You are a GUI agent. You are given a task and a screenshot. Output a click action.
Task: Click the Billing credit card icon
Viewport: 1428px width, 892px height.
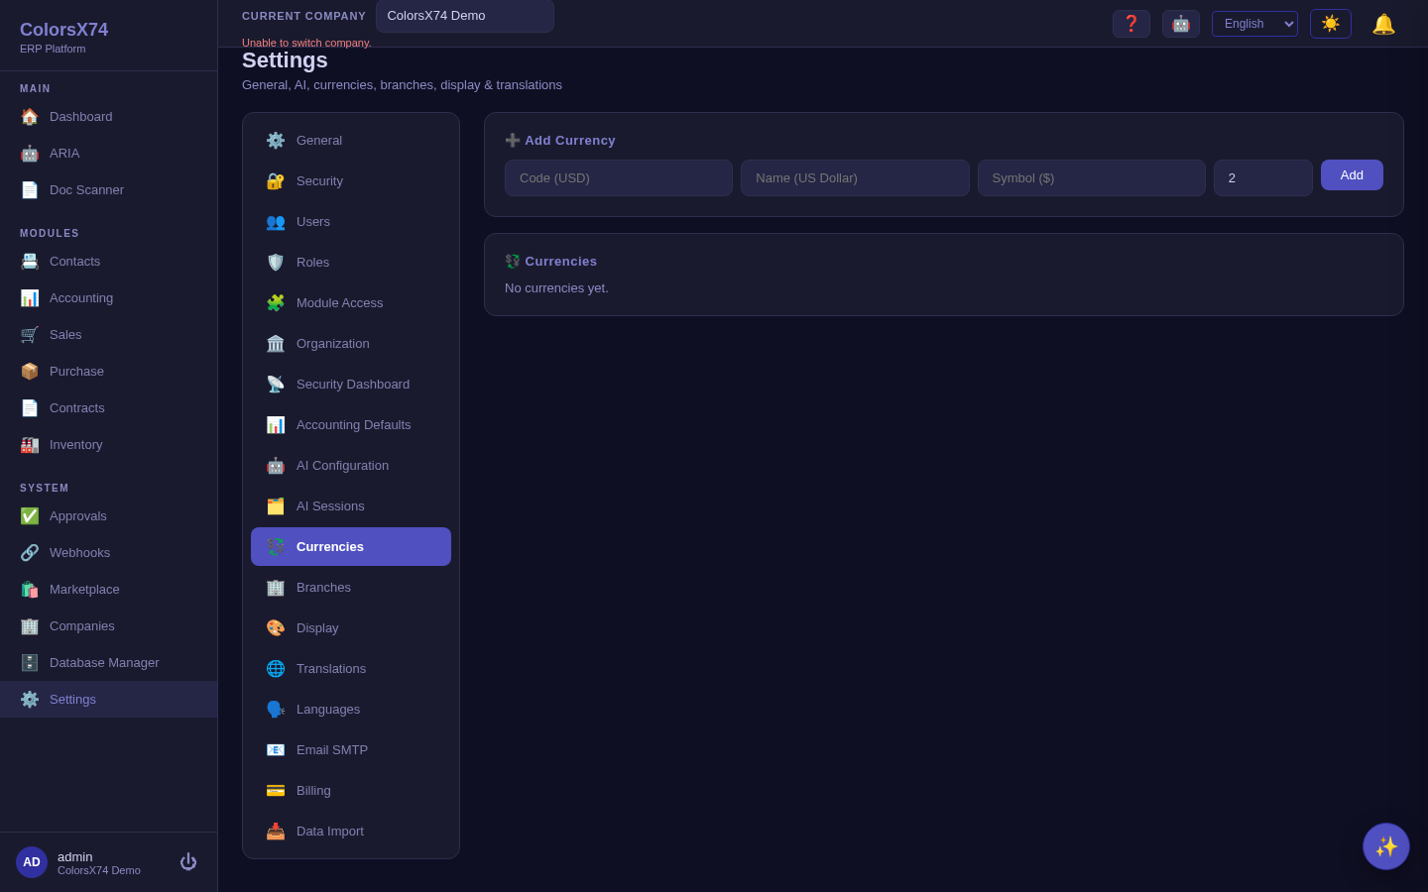tap(276, 791)
